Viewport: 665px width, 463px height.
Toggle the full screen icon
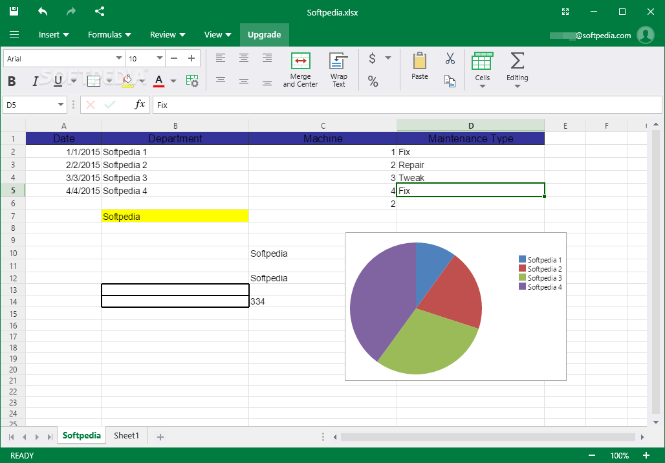(x=565, y=12)
